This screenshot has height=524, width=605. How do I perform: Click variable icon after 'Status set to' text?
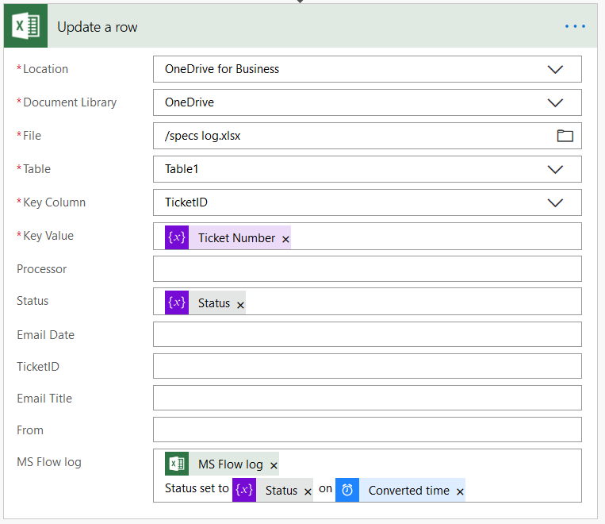click(244, 490)
